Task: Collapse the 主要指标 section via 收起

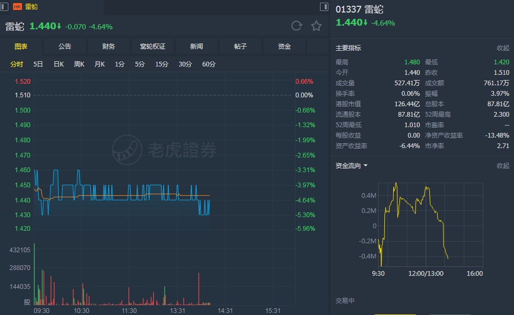Action: pos(503,48)
